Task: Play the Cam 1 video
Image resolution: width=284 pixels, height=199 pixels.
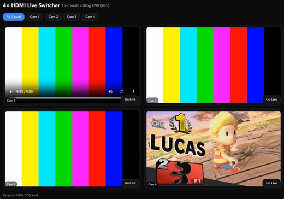Action: (x=11, y=92)
